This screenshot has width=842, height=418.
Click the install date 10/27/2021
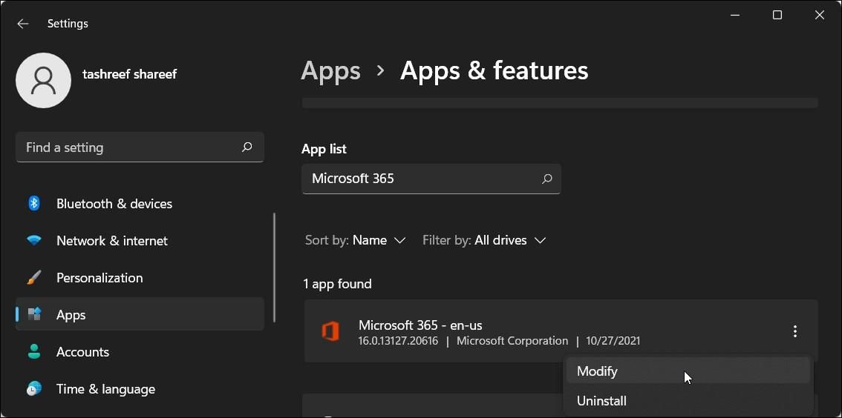click(613, 341)
